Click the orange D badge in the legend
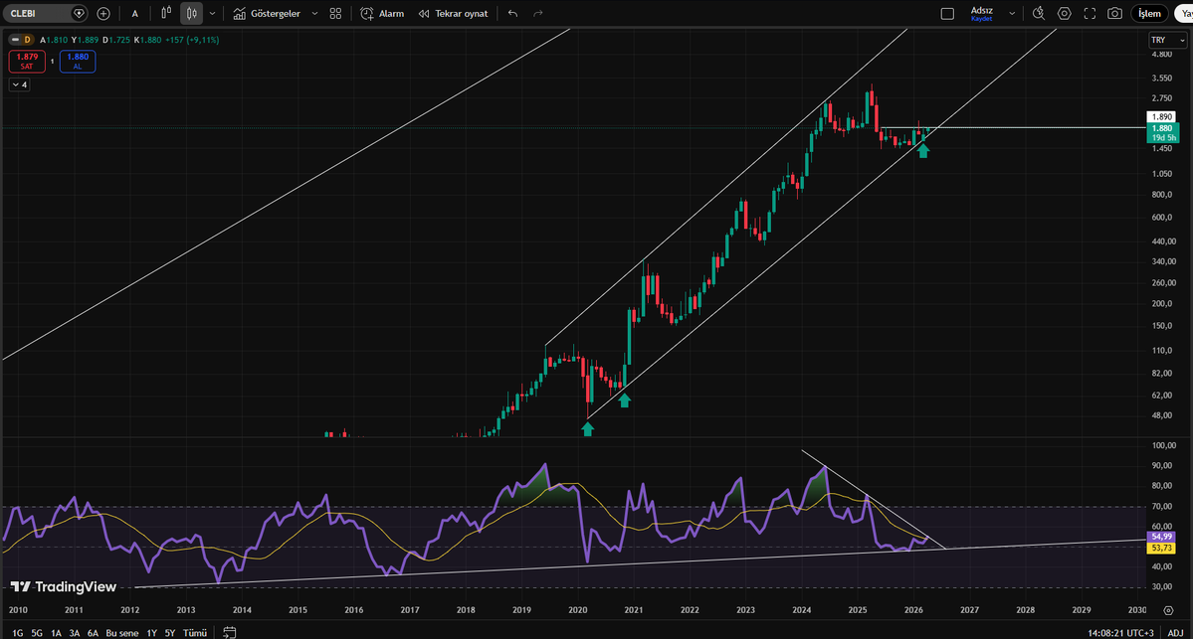 pyautogui.click(x=28, y=40)
